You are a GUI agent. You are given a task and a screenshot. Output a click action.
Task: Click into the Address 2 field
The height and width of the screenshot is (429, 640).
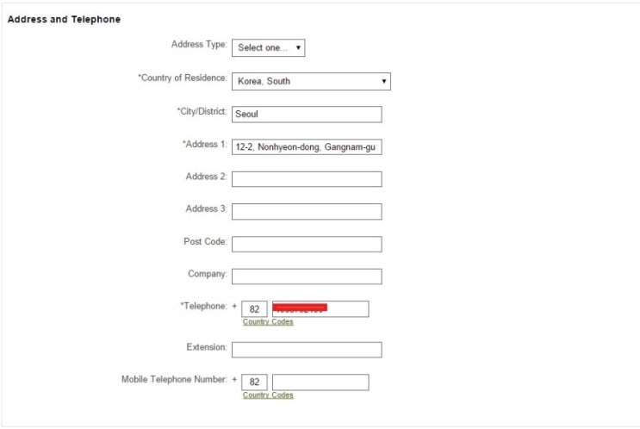[x=306, y=179]
